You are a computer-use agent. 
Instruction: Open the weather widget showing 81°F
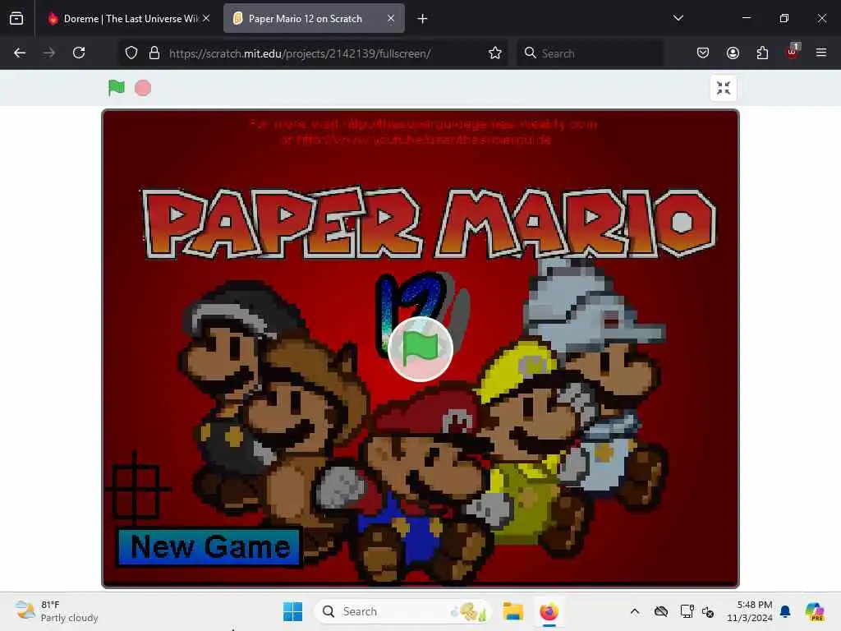pos(57,611)
